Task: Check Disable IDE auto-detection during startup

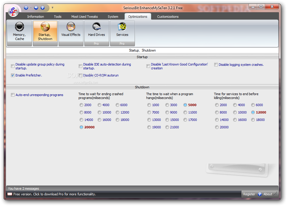Action: click(x=80, y=66)
